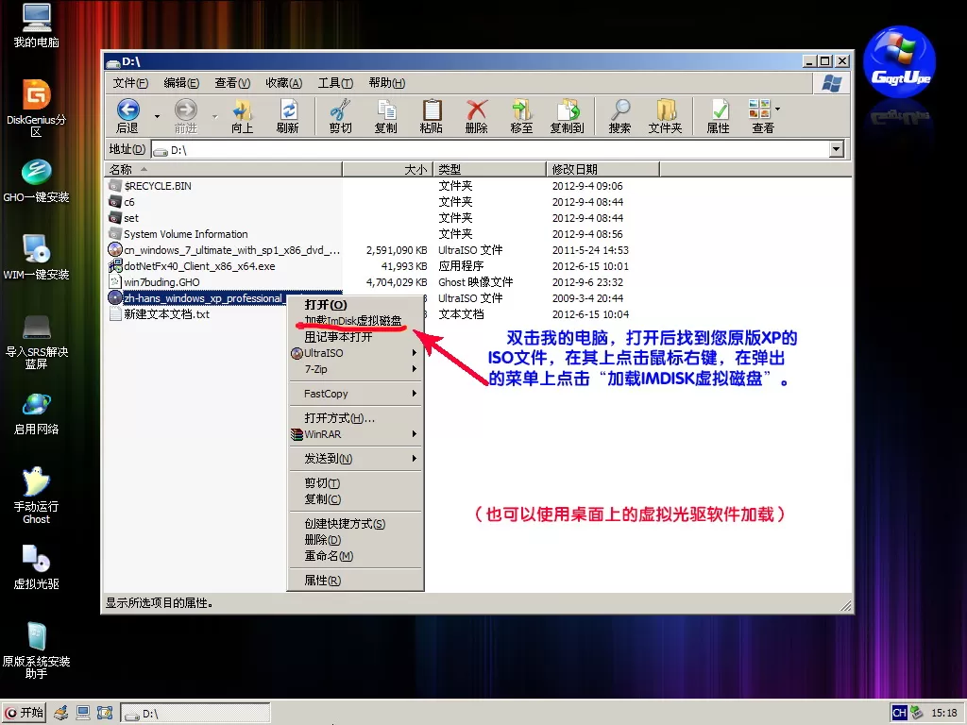This screenshot has width=967, height=725.
Task: Click the 文件夹 (Folders) toolbar icon
Action: 665,116
